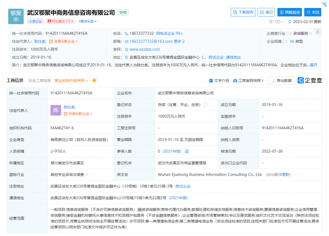This screenshot has height=236, width=329.
Task: Click the XS size badge icon
Action: point(292,41)
